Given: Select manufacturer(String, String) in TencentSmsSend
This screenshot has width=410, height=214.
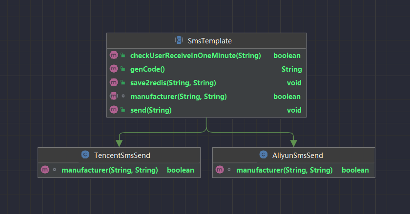Looking at the screenshot, I should [110, 170].
